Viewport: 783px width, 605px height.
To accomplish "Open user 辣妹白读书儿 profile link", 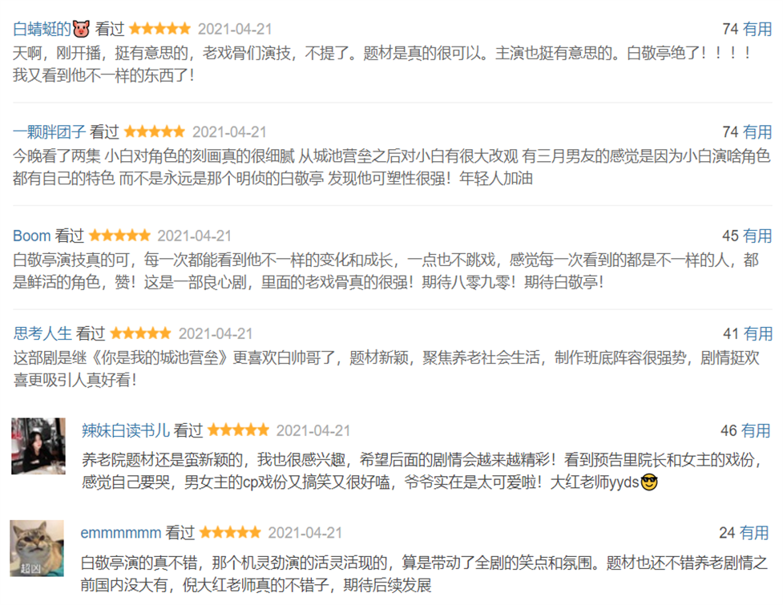I will click(125, 430).
